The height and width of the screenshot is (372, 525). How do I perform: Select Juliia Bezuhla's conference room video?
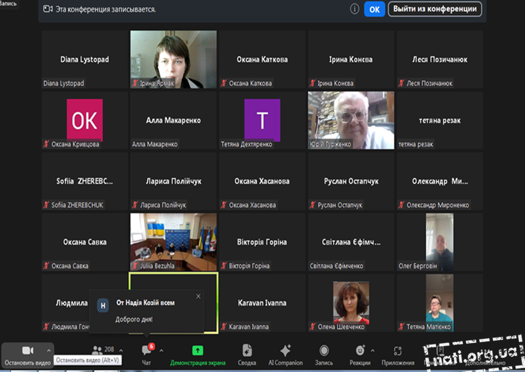tap(173, 242)
